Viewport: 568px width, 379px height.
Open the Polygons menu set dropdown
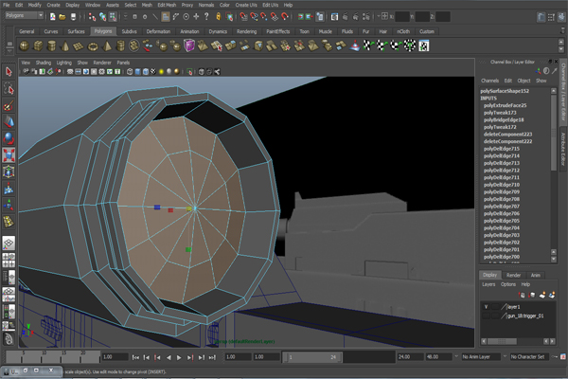[x=25, y=15]
